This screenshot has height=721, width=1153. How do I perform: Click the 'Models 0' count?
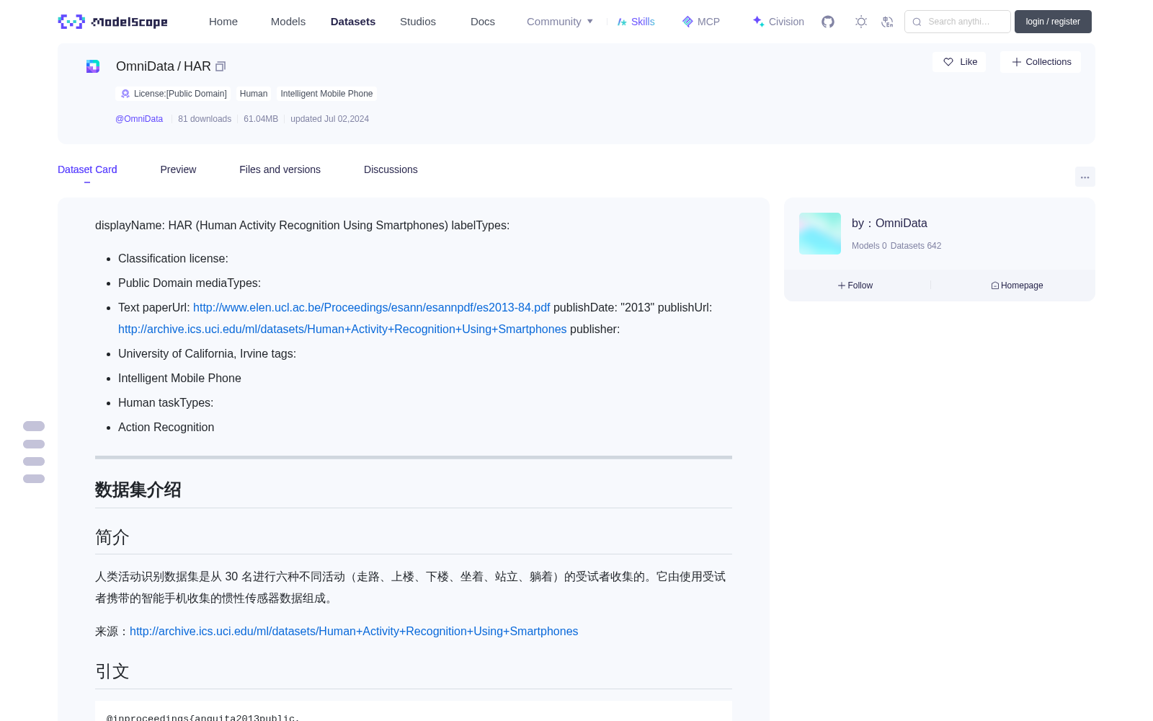click(x=869, y=246)
